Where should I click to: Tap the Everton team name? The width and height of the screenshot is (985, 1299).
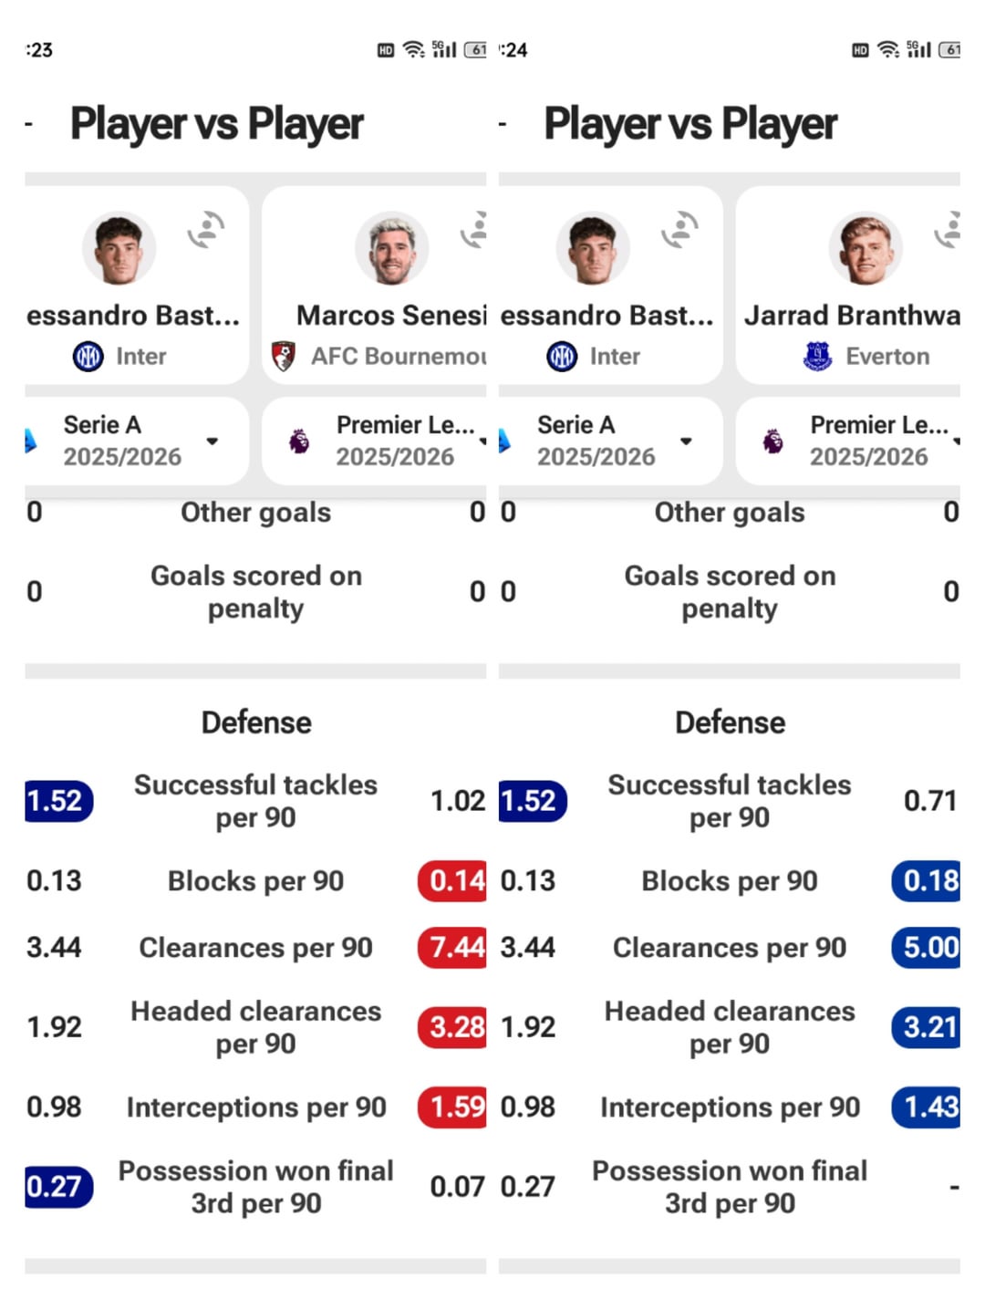click(887, 357)
